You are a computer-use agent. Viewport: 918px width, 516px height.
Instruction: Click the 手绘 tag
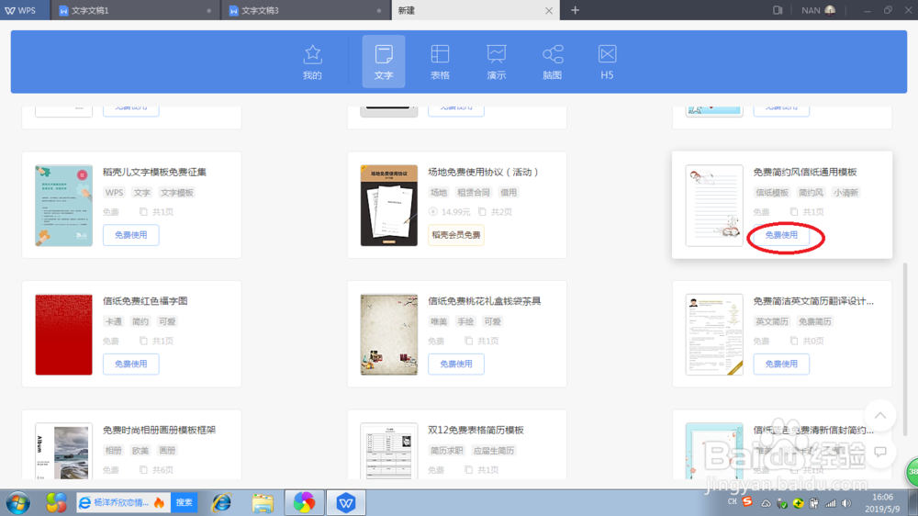pos(465,321)
